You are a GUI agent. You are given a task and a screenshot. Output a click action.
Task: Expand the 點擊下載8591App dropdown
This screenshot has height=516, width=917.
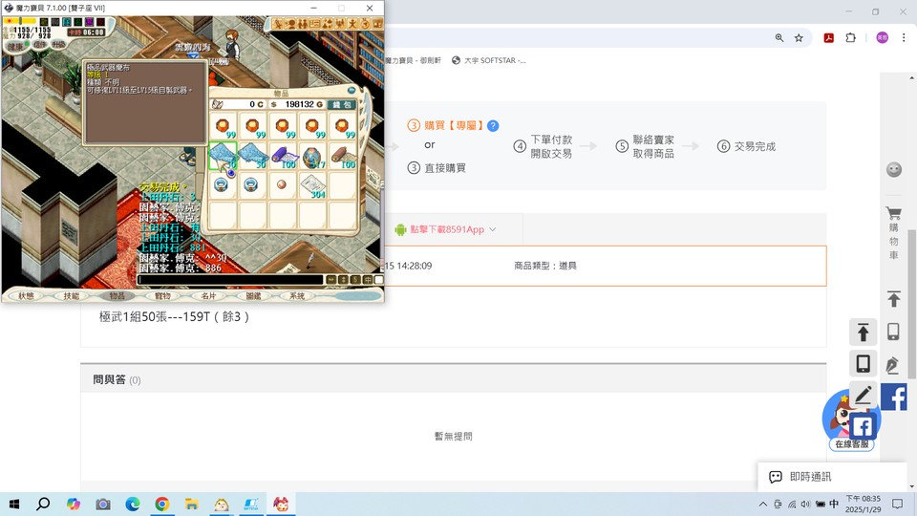[446, 229]
